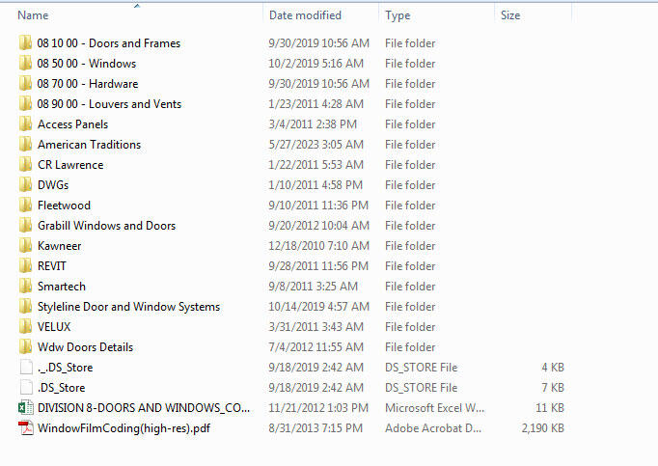Select file name 08 70 00 - Hardware
This screenshot has height=466, width=658.
[x=87, y=84]
